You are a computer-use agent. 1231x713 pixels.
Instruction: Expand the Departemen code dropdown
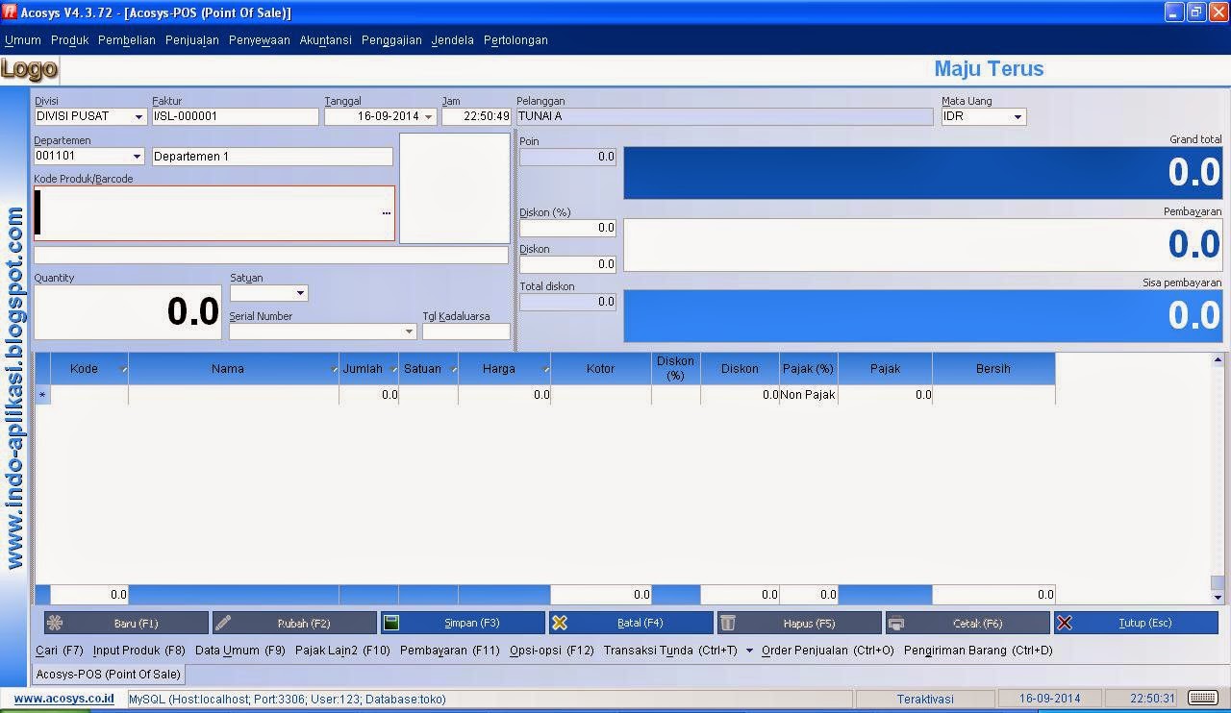coord(137,157)
